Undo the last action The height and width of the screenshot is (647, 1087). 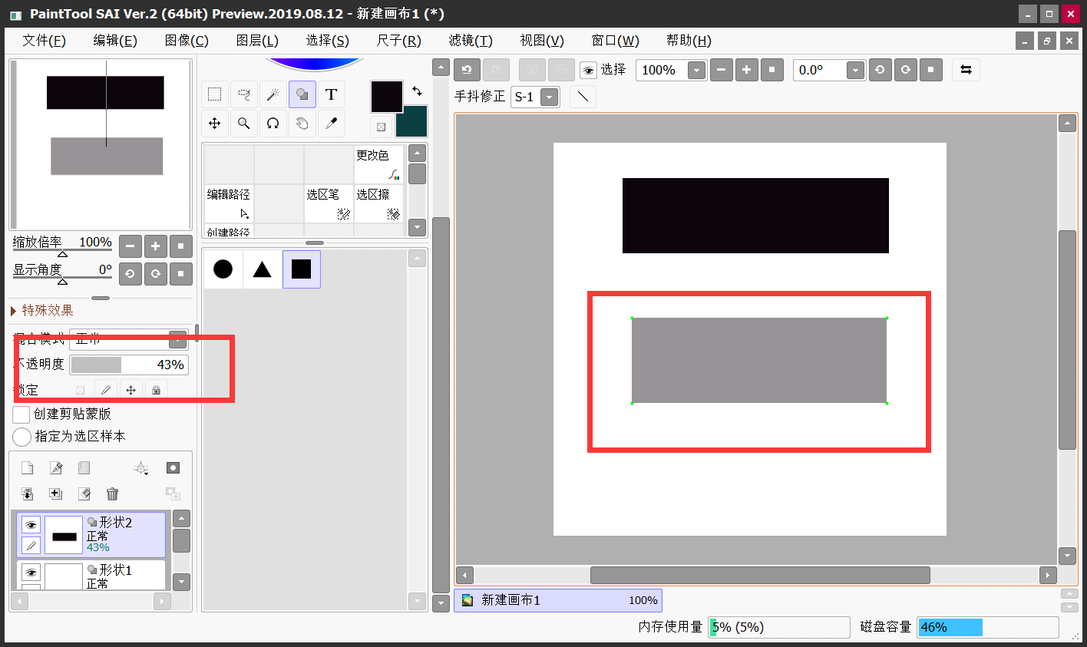click(x=467, y=70)
